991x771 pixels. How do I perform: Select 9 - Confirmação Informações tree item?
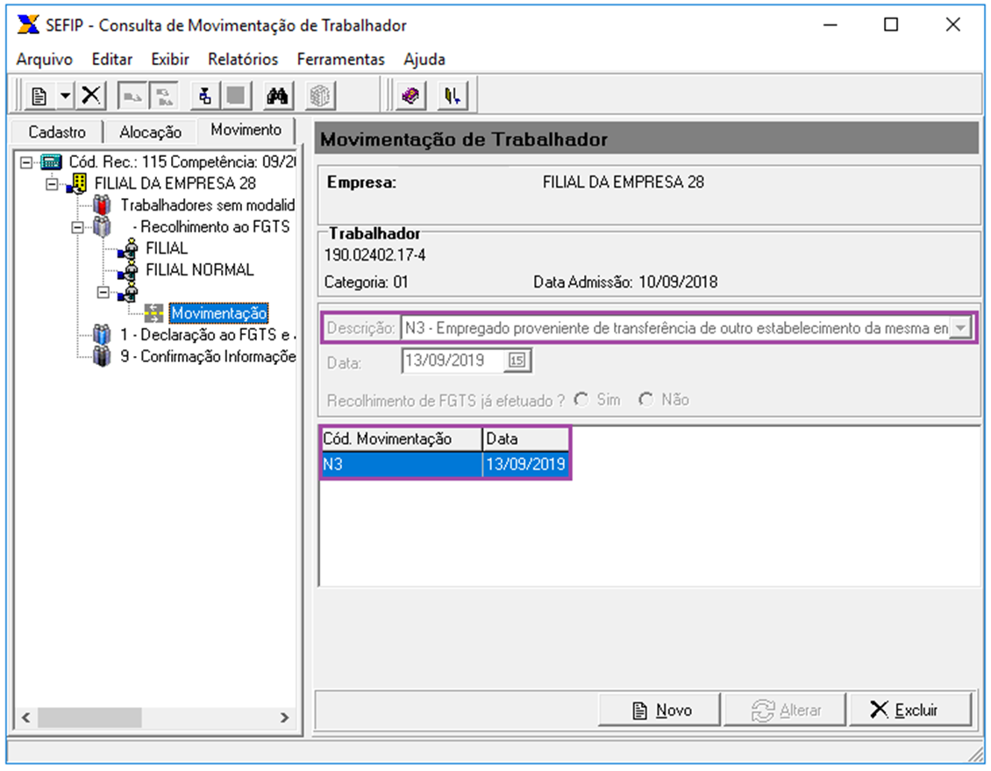(x=208, y=356)
